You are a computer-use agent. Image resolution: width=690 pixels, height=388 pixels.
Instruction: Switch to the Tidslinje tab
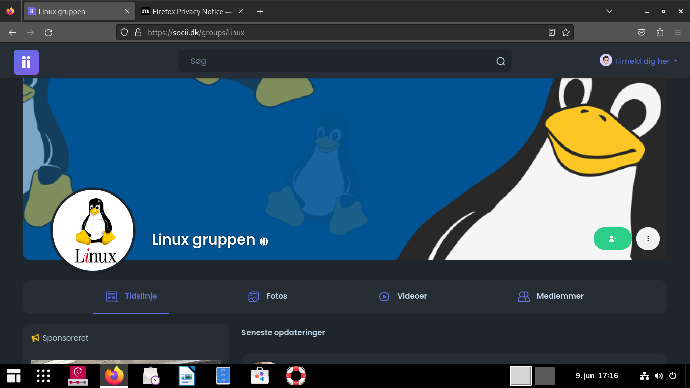pos(131,297)
